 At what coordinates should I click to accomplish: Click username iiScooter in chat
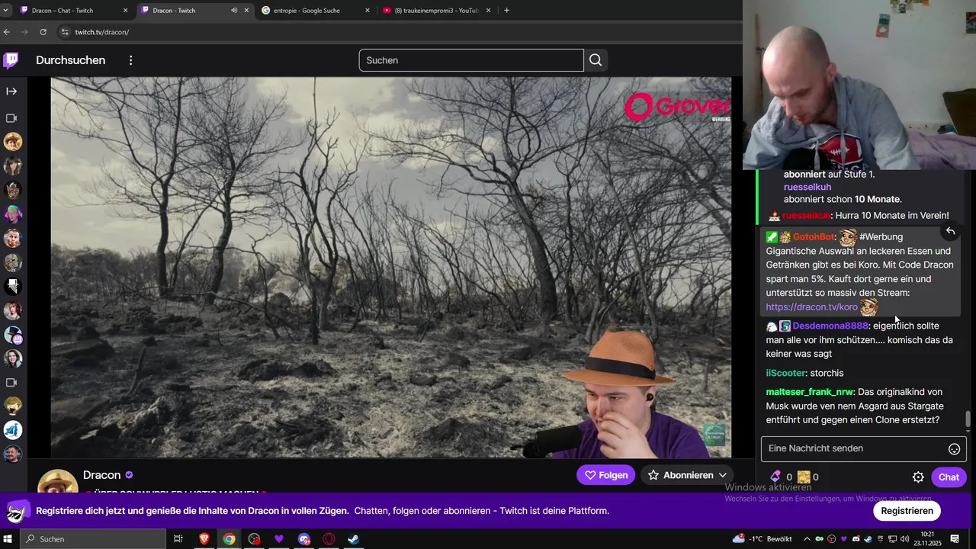click(785, 373)
